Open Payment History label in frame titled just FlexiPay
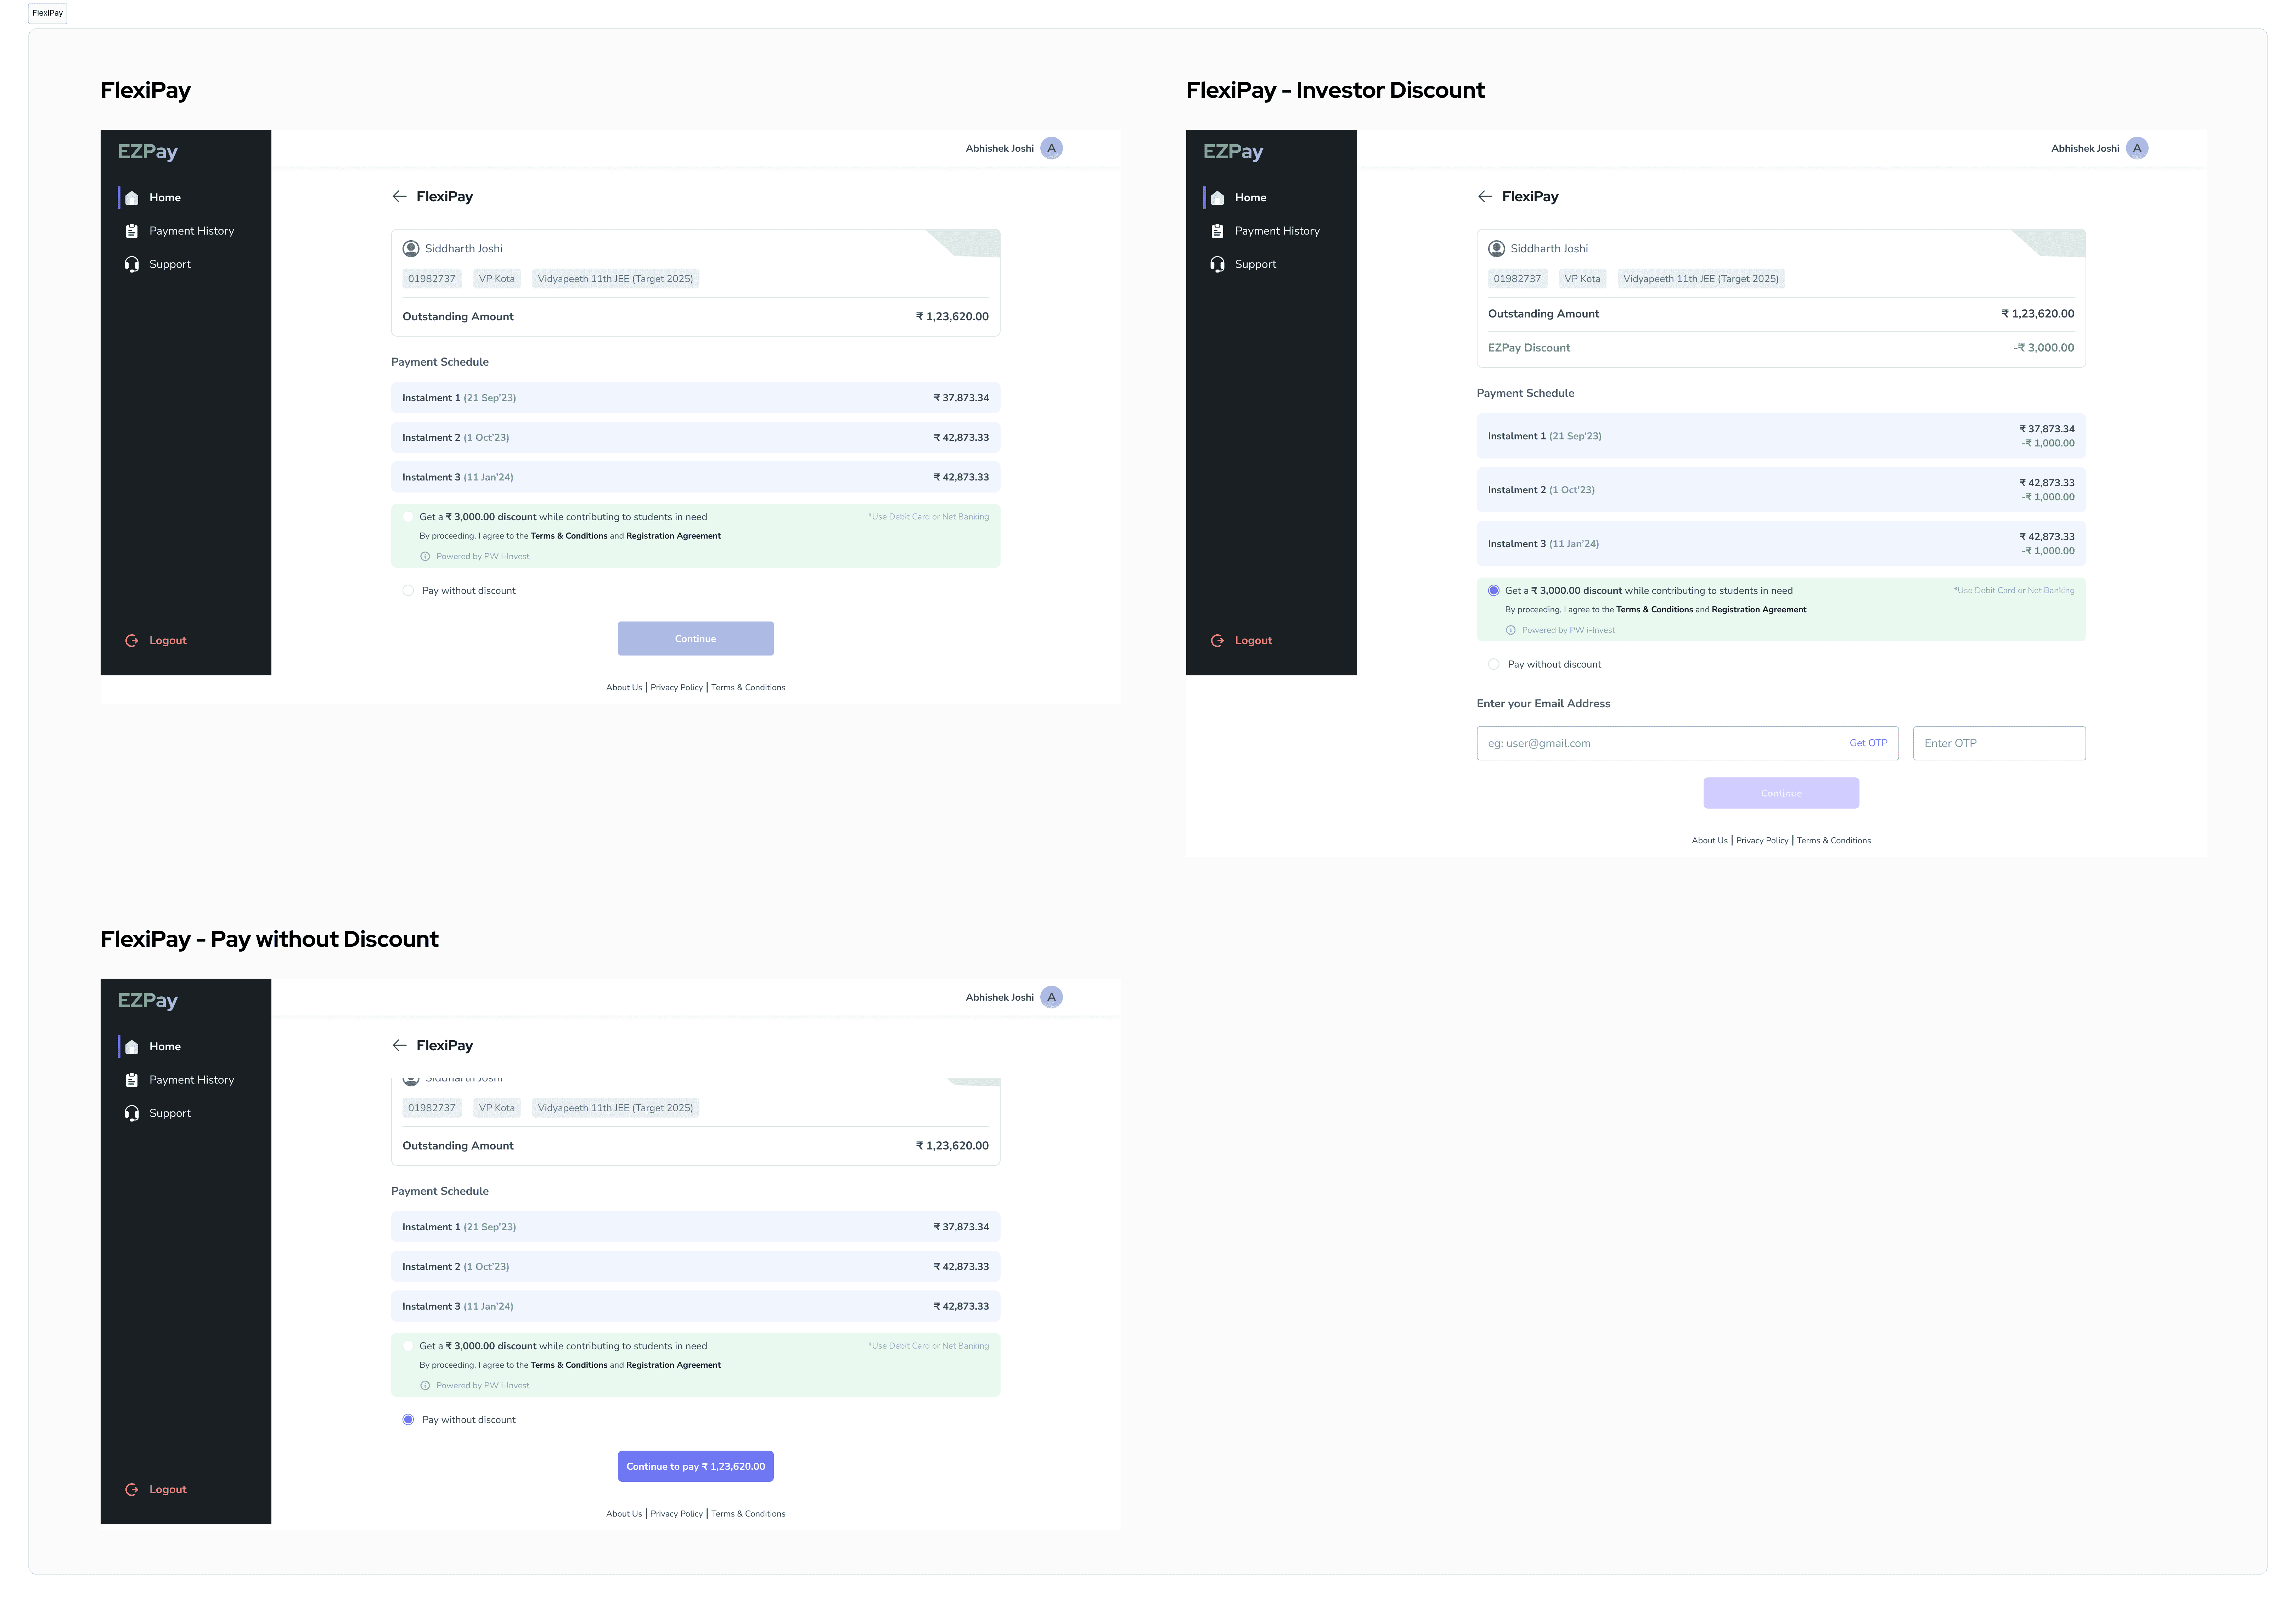This screenshot has height=1603, width=2296. 192,231
